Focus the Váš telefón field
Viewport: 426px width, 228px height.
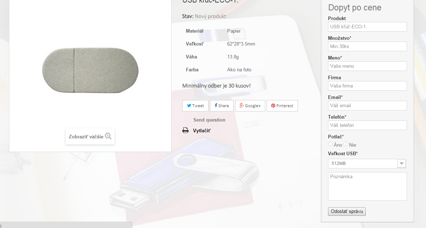(367, 125)
